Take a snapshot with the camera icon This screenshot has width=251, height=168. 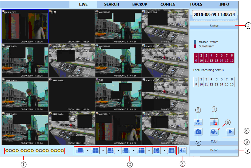pos(198,132)
